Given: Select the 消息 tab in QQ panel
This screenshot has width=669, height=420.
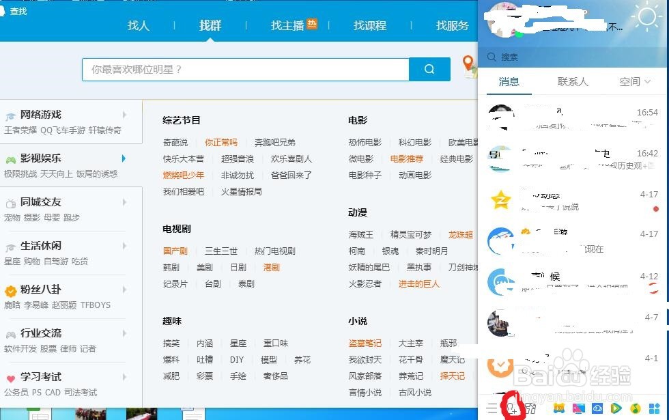Looking at the screenshot, I should [x=509, y=81].
